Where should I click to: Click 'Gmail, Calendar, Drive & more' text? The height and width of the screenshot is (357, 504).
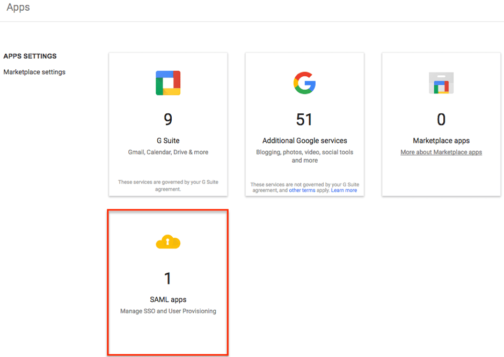click(x=168, y=152)
